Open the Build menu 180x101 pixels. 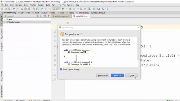[48, 5]
